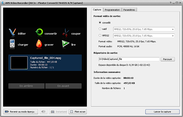This screenshot has height=117, width=183.
Task: Click the Captured_file_004.mpg file name
Action: (x=46, y=58)
